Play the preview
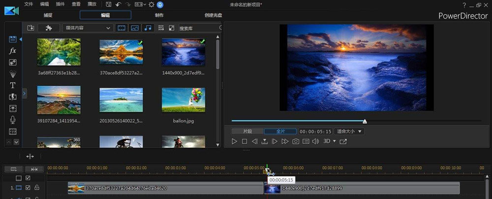492x199 pixels. pyautogui.click(x=234, y=141)
